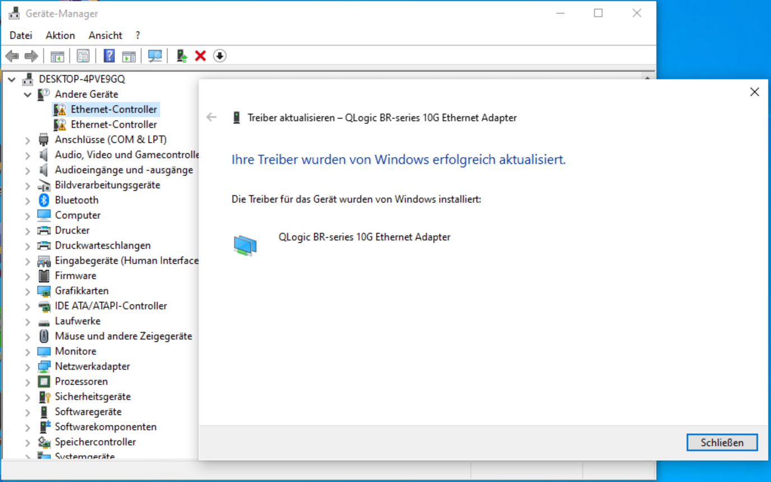This screenshot has width=771, height=482.
Task: Select the Prozessoren tree item
Action: 81,381
